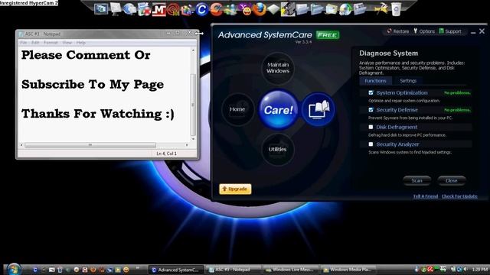The width and height of the screenshot is (490, 275).
Task: Enable the Disk Defragment checkbox
Action: [371, 127]
